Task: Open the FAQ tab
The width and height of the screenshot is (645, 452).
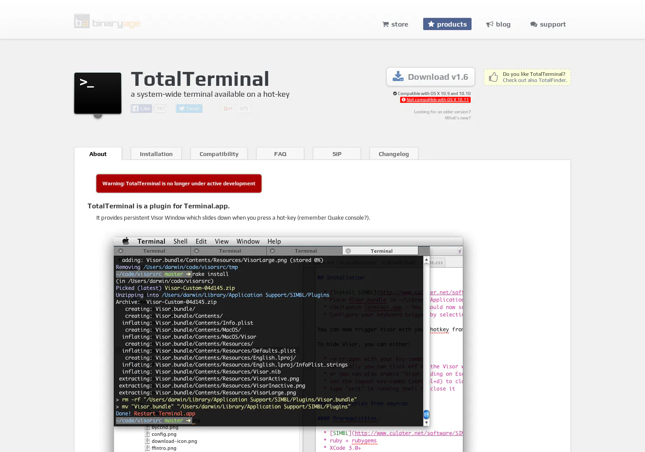Action: [280, 154]
